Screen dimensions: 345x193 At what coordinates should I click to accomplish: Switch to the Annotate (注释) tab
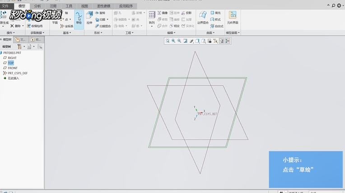[53, 6]
